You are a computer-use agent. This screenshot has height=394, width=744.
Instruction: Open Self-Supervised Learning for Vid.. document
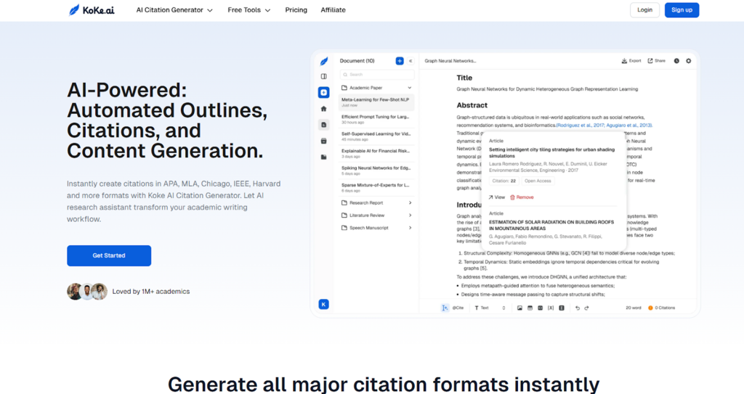pyautogui.click(x=377, y=136)
